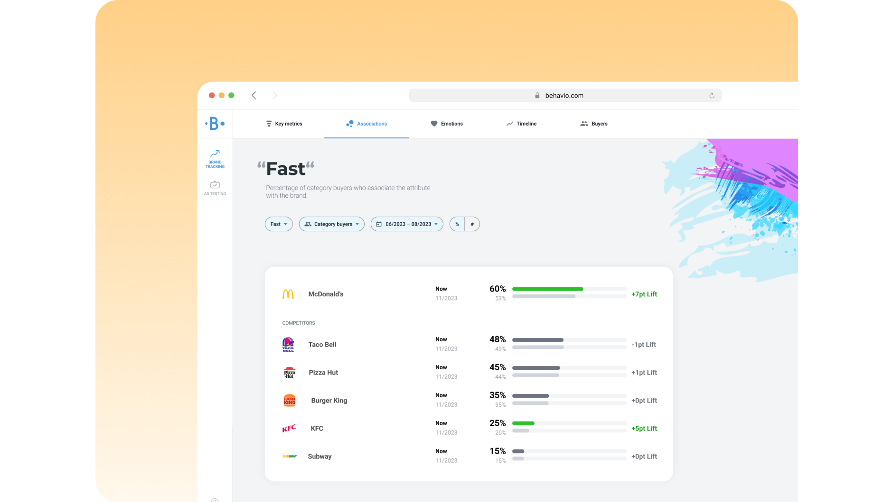Click the browser forward arrow

[275, 95]
